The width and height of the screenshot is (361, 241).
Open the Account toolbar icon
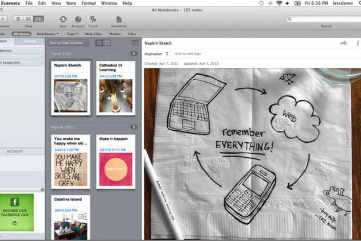click(78, 20)
